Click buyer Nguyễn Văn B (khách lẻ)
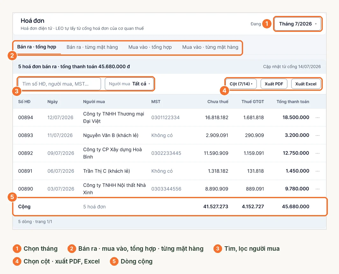The height and width of the screenshot is (274, 339). pos(111,135)
